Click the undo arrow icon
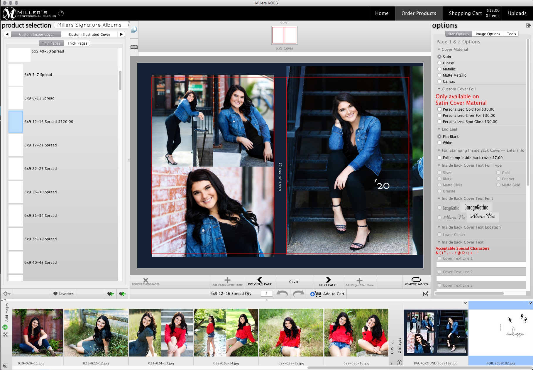This screenshot has height=370, width=533. tap(282, 294)
